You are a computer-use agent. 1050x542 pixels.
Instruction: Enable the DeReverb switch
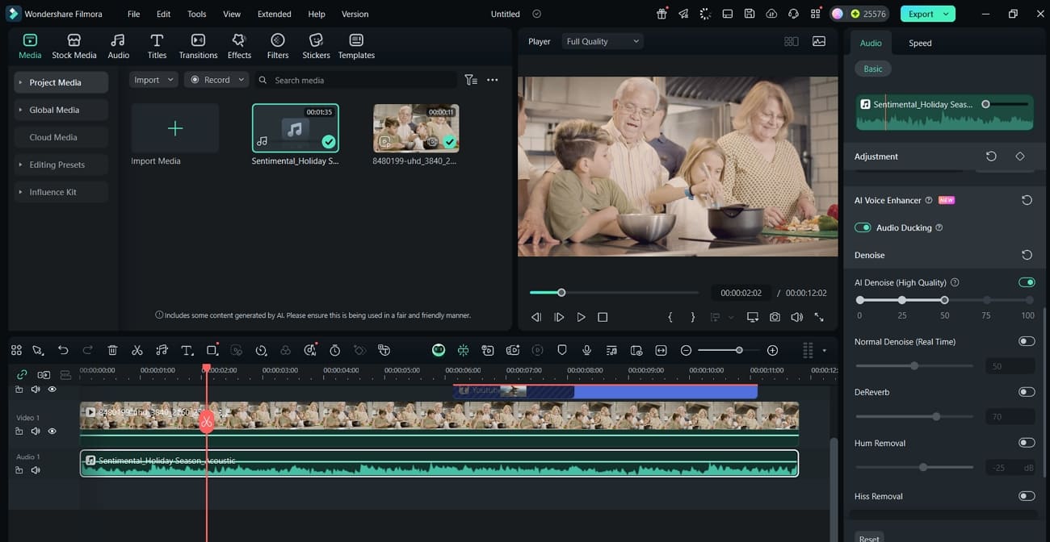pos(1027,392)
